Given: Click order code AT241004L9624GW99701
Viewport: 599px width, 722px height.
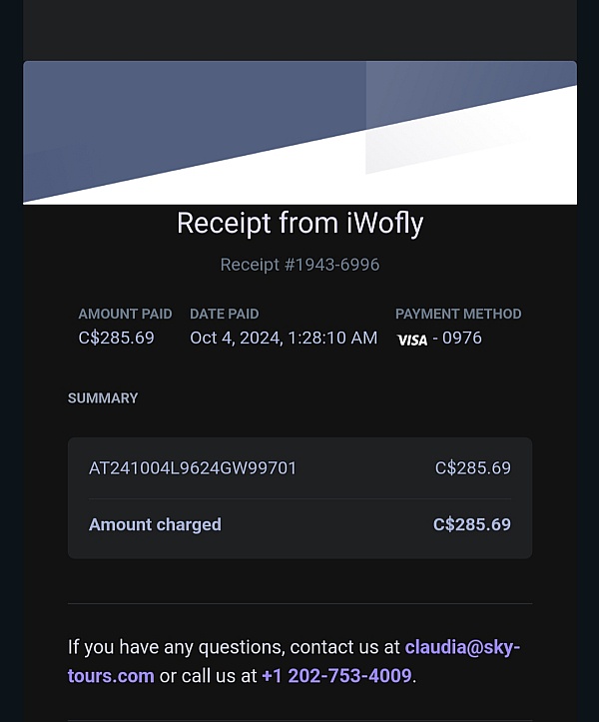Looking at the screenshot, I should 193,468.
